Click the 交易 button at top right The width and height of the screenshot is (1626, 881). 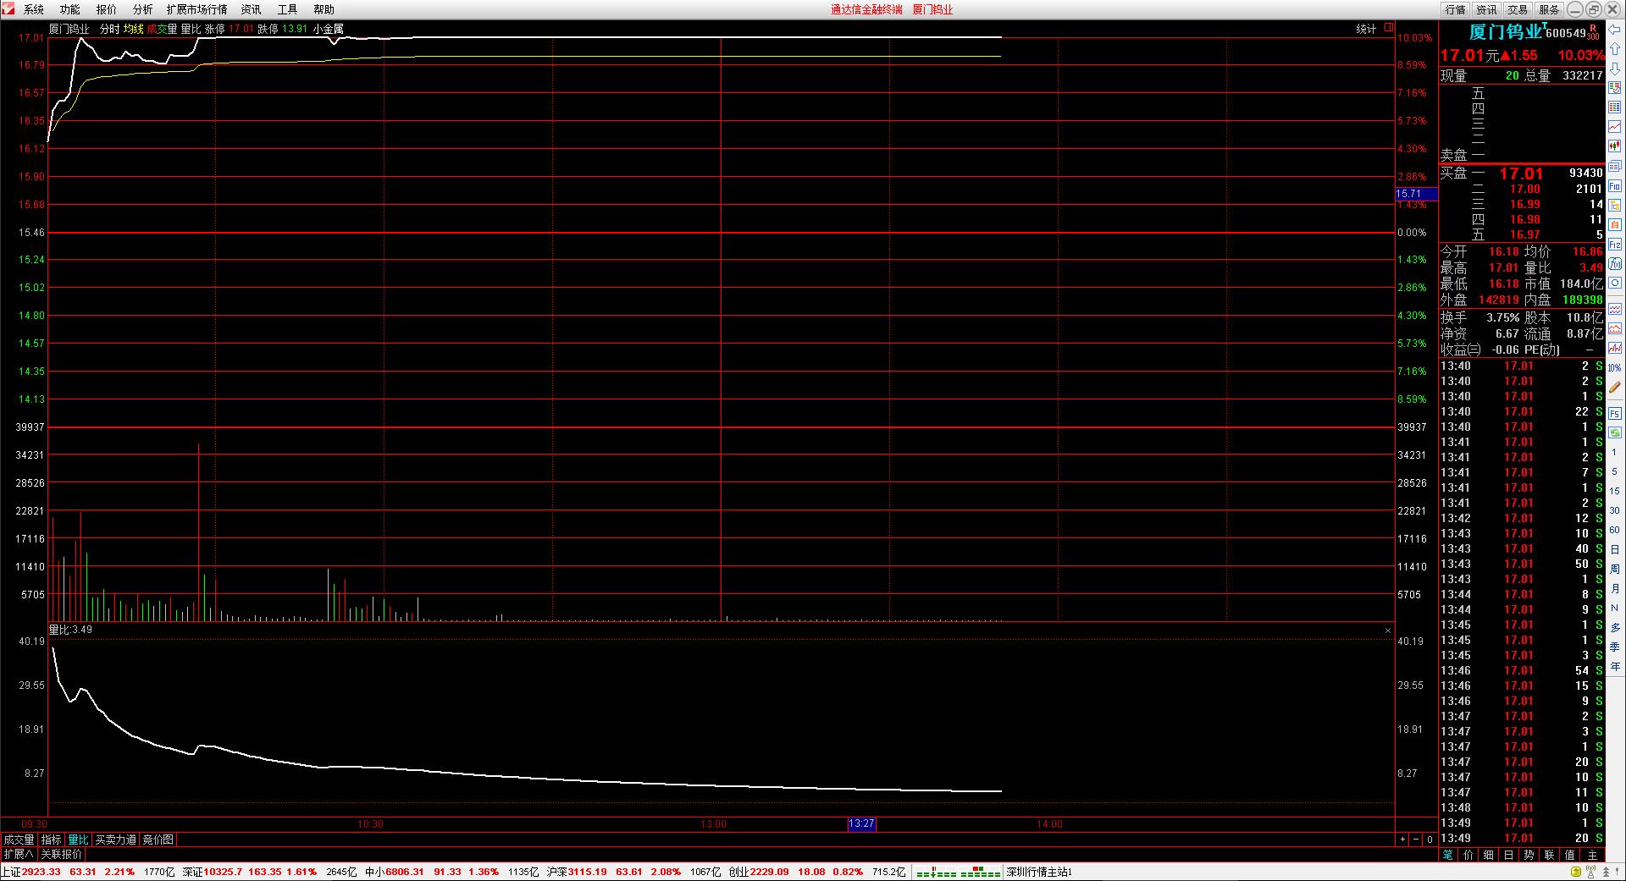click(1518, 9)
